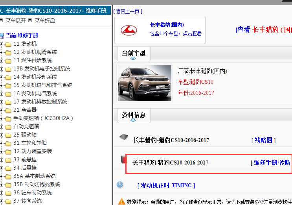The width and height of the screenshot is (292, 205).
Task: Click the 当前:维修手册 root node icon
Action: click(2, 35)
